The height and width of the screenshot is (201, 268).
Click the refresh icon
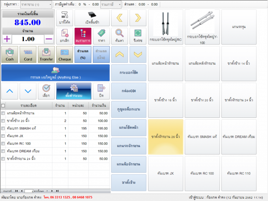click(138, 36)
